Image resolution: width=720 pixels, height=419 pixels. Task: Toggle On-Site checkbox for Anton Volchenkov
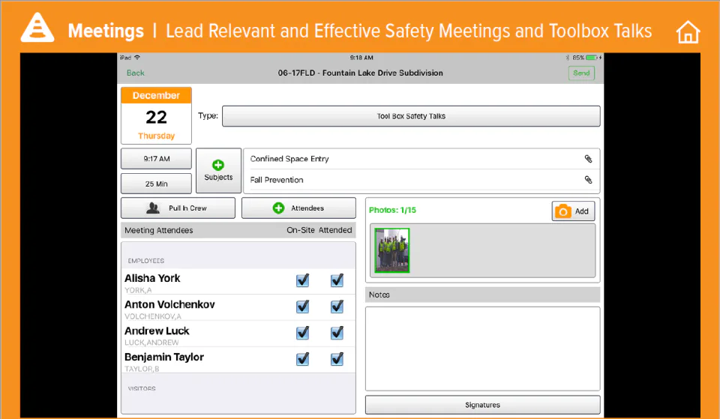tap(302, 307)
